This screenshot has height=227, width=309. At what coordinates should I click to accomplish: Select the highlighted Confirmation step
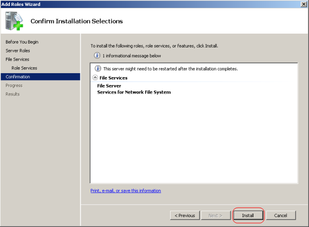pyautogui.click(x=18, y=77)
